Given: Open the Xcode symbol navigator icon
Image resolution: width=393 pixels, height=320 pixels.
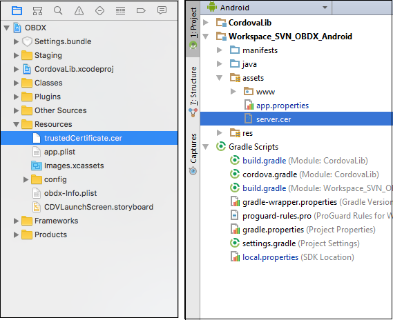Looking at the screenshot, I should (x=37, y=10).
